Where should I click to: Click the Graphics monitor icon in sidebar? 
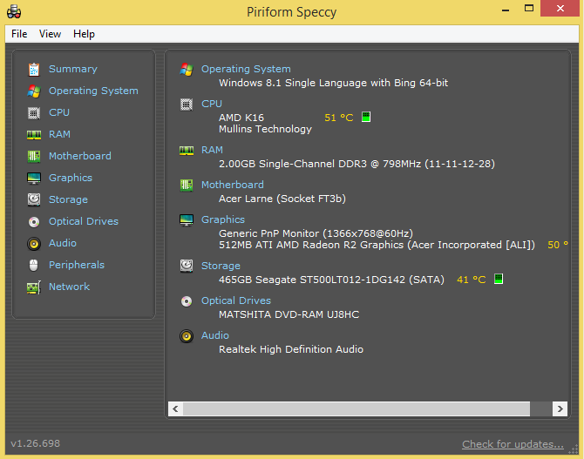(x=34, y=179)
